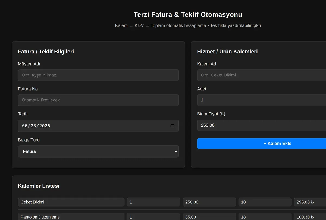Edit the 85.00 unit price field

pos(209,217)
